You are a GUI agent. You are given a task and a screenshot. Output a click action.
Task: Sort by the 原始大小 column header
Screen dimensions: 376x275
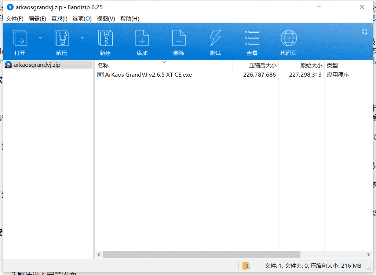pyautogui.click(x=302, y=65)
